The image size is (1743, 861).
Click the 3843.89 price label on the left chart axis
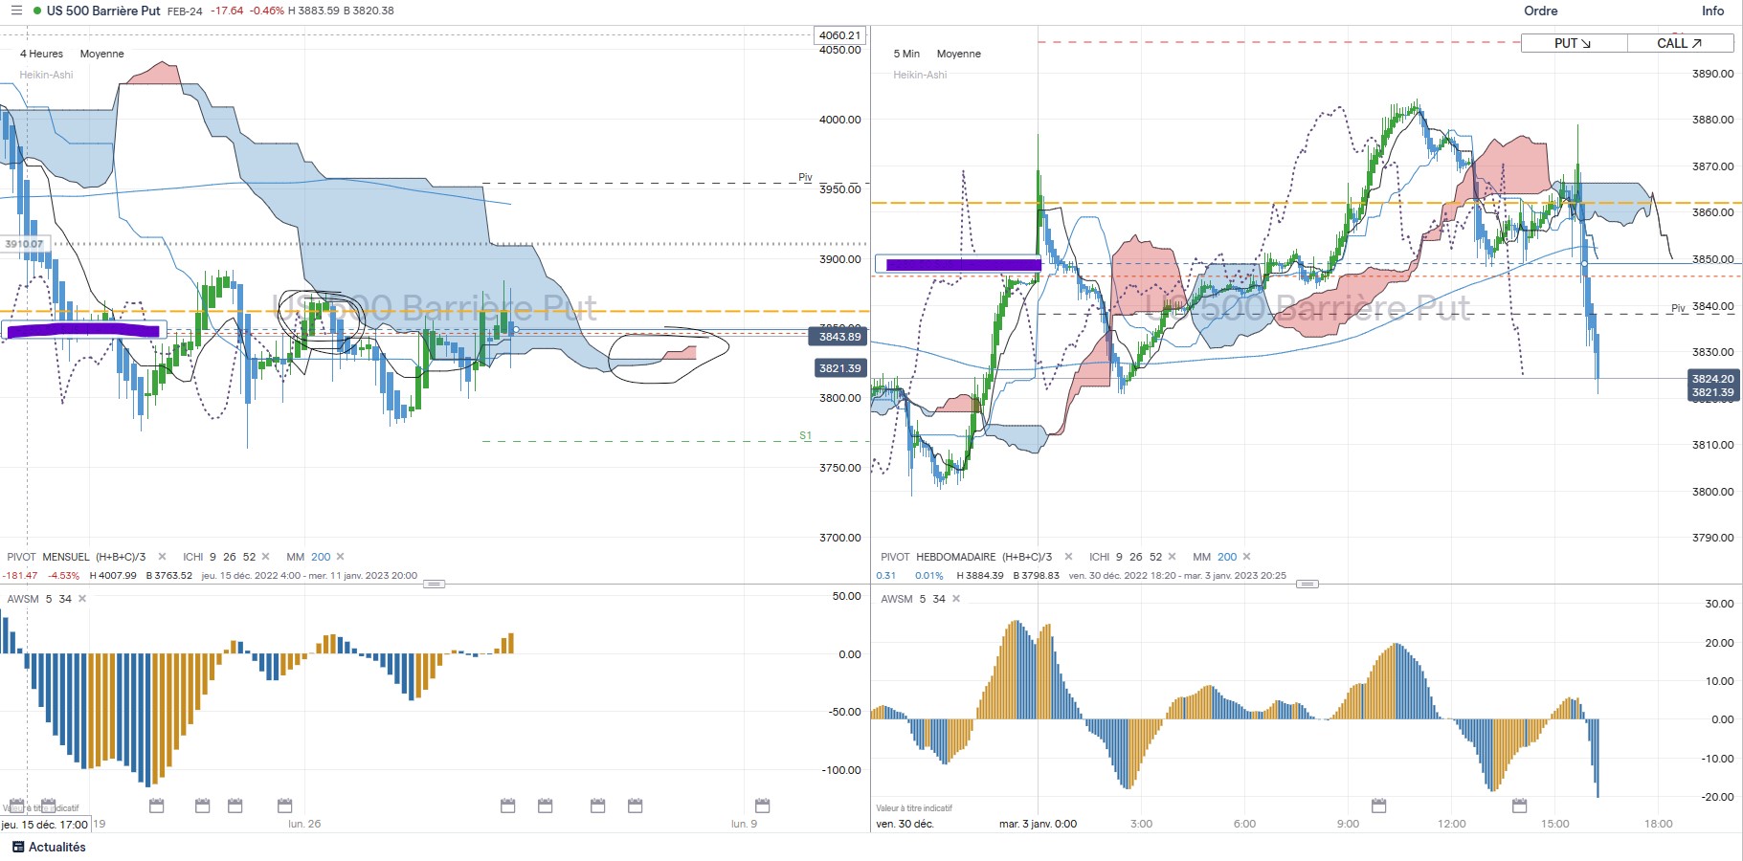point(839,337)
